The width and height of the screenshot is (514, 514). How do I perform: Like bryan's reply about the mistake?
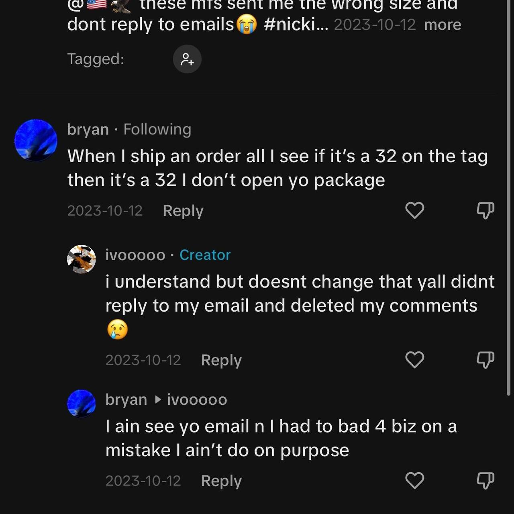tap(414, 480)
